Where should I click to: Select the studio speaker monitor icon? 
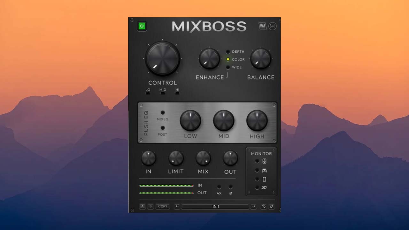tap(258, 161)
